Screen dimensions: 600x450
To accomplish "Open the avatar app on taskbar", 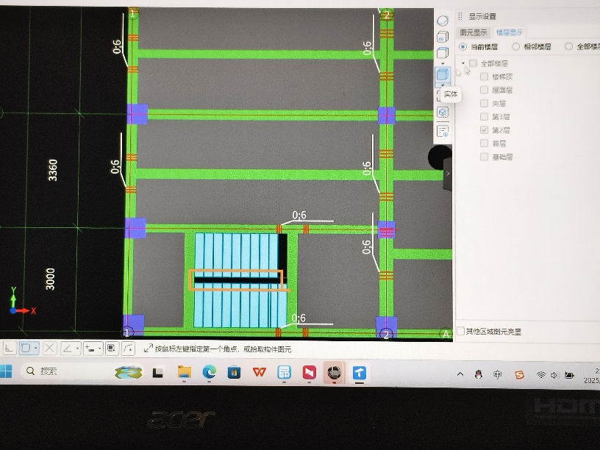I will pyautogui.click(x=334, y=372).
